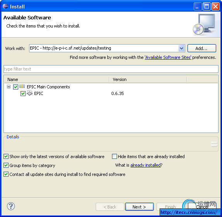
Task: Toggle Group items by category checkbox
Action: tap(6, 165)
